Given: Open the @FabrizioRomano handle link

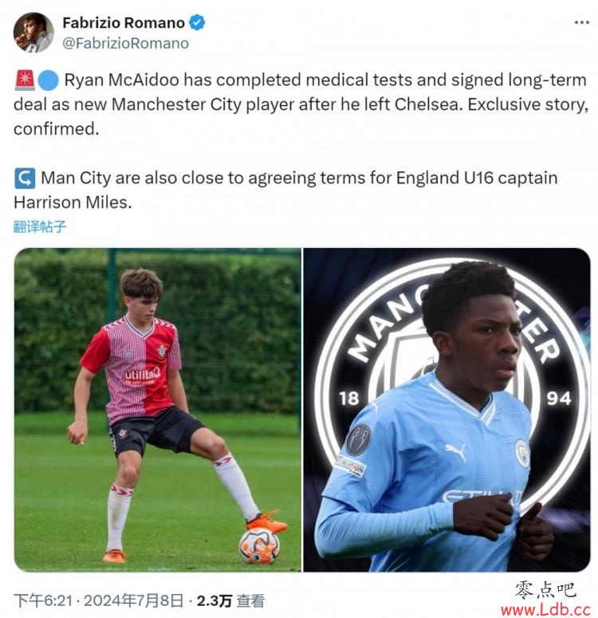Looking at the screenshot, I should (x=125, y=43).
